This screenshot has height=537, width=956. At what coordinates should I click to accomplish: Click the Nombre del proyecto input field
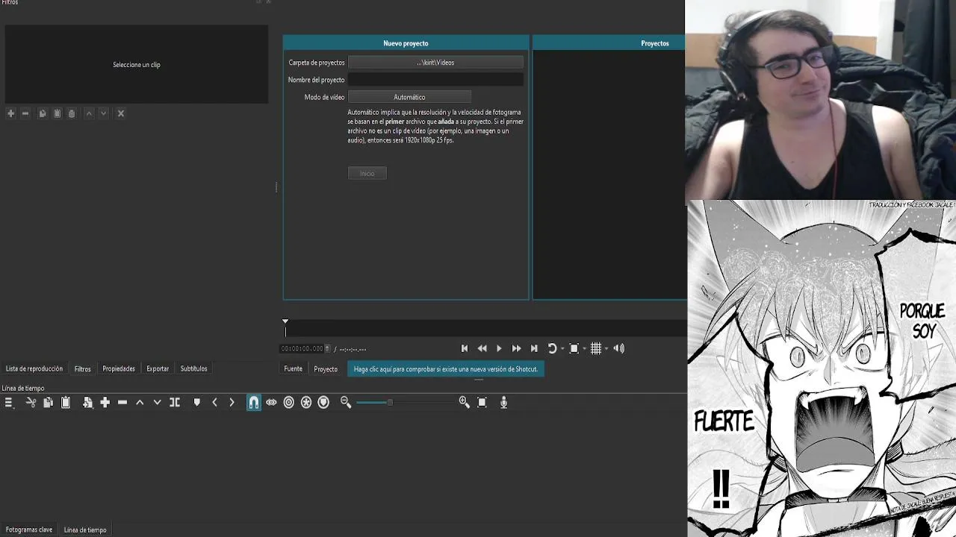tap(435, 80)
